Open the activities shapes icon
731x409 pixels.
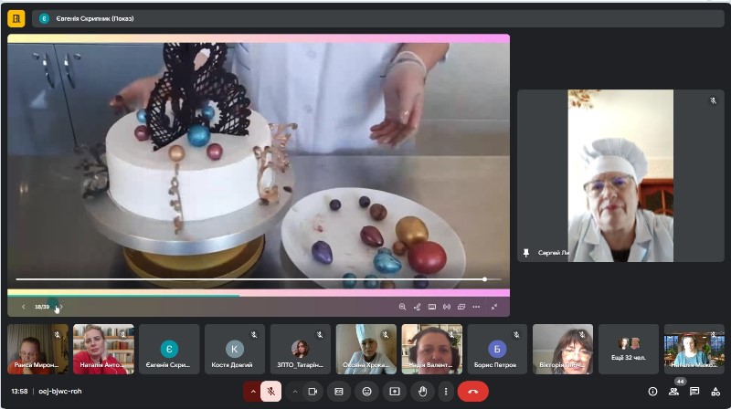point(715,392)
